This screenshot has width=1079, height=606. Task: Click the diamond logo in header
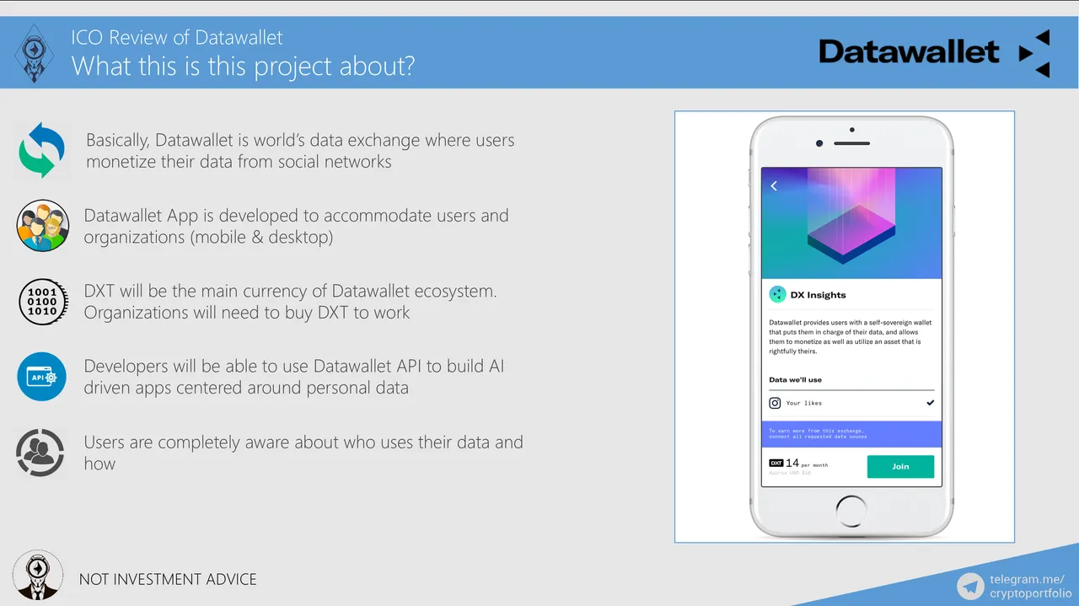[x=35, y=53]
